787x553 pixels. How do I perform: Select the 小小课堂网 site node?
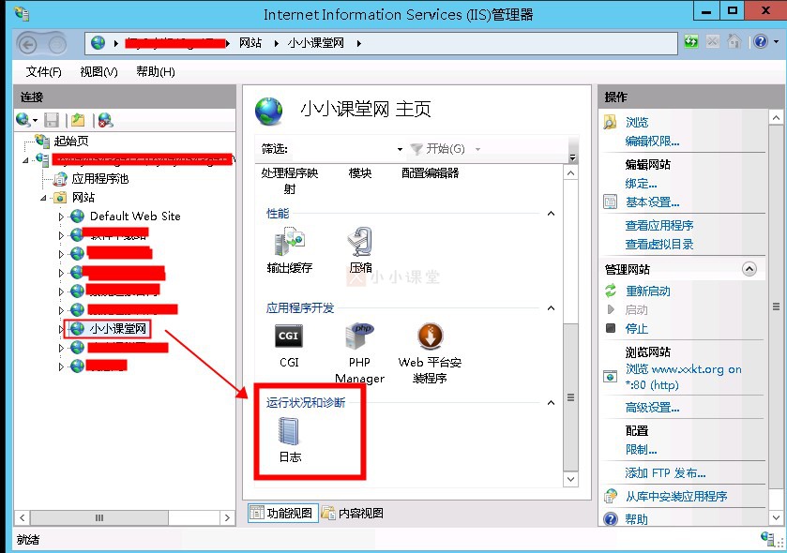pyautogui.click(x=117, y=329)
